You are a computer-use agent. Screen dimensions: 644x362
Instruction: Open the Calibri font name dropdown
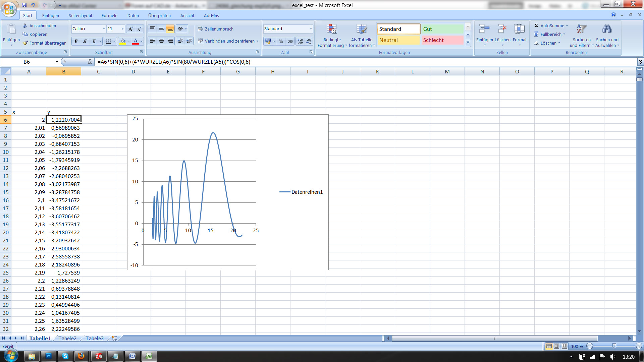[x=104, y=29]
